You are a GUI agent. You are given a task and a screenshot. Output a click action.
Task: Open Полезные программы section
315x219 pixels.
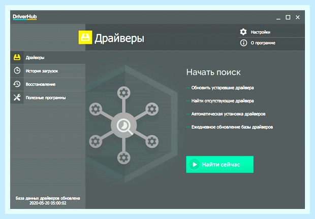pos(48,97)
